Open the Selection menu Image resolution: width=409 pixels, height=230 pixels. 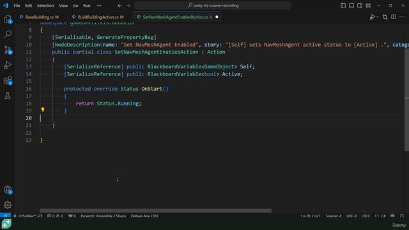tap(45, 6)
